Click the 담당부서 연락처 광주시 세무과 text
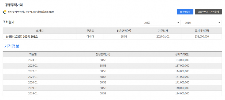Screen dimensions: 225x100 [31, 12]
